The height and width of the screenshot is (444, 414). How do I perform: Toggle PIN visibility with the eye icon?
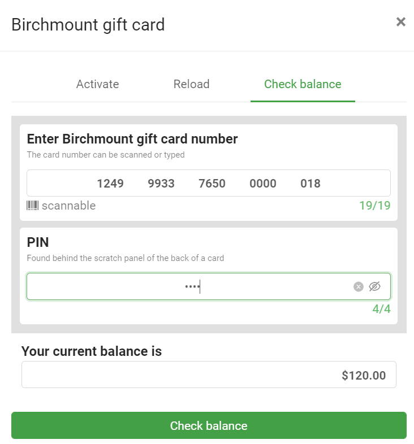[374, 287]
